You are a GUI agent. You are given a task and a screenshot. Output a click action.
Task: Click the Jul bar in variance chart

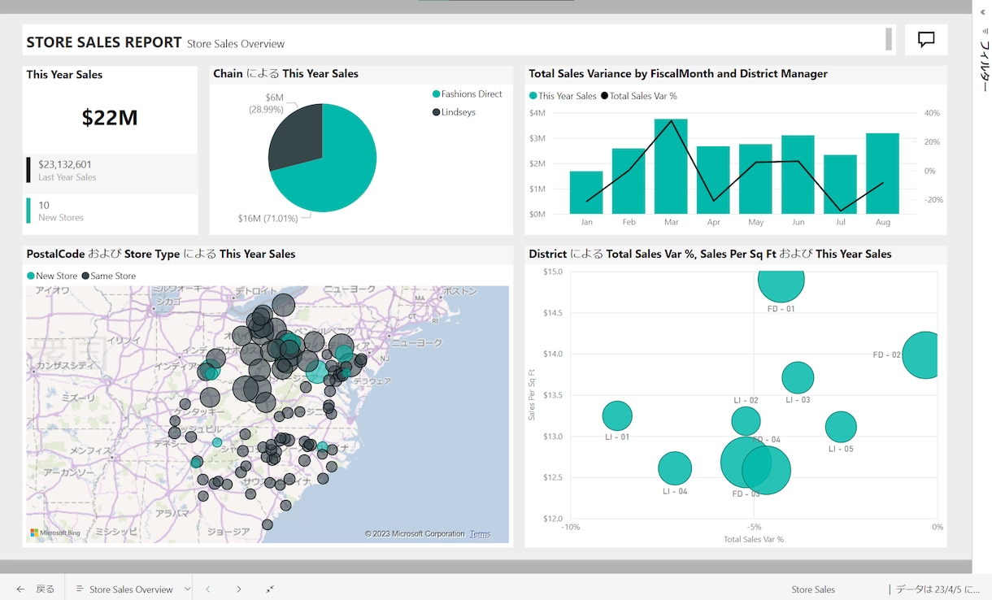pyautogui.click(x=840, y=185)
